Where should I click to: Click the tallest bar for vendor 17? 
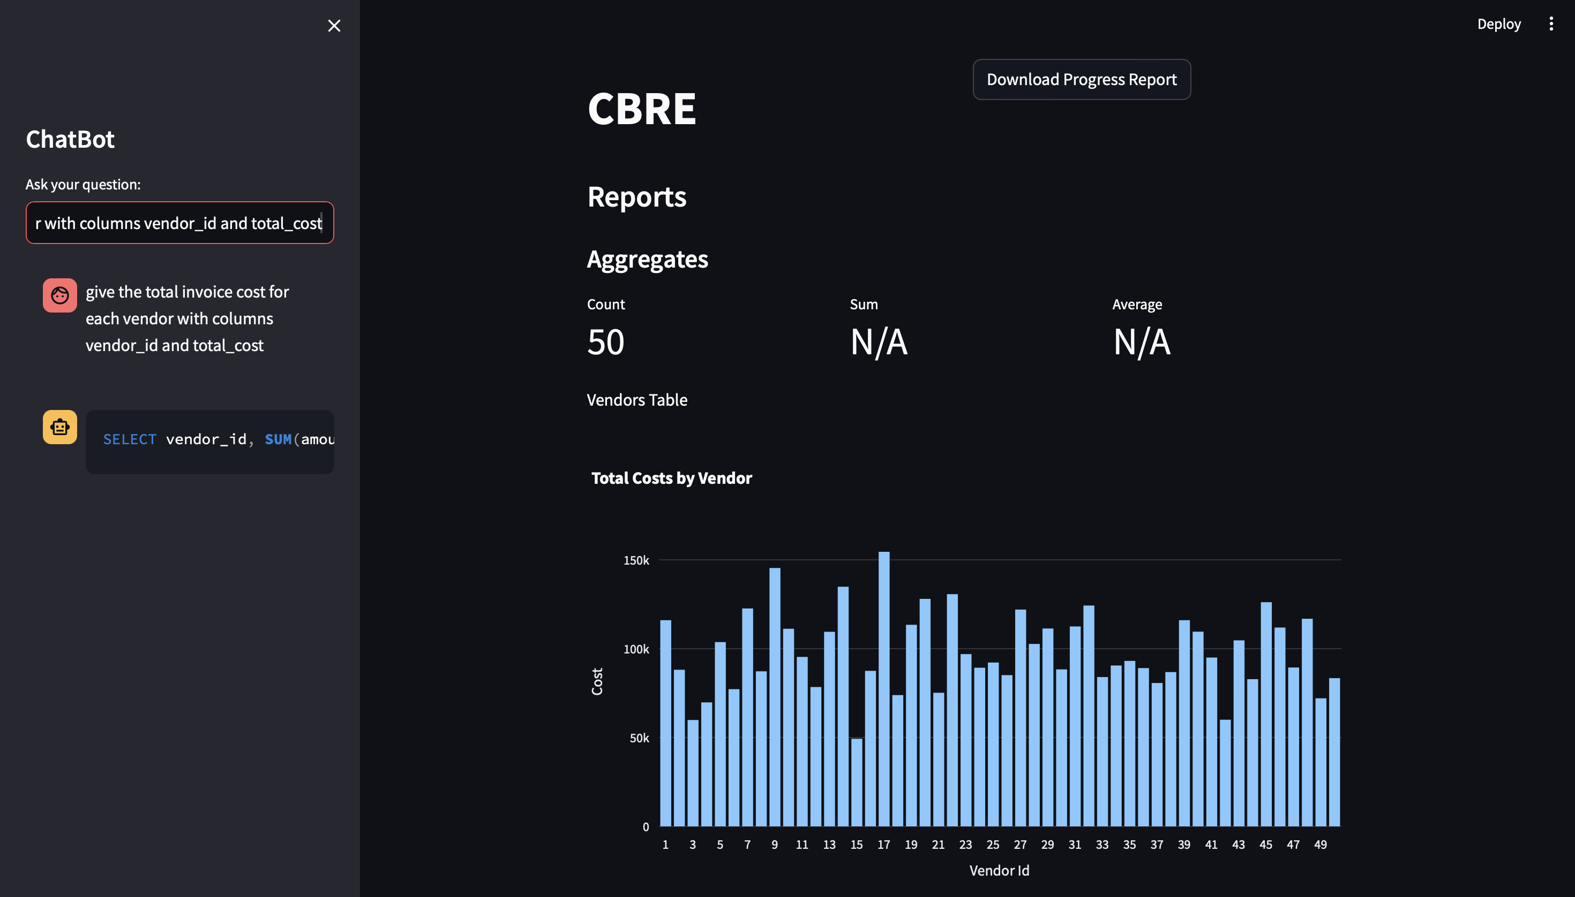(x=884, y=689)
